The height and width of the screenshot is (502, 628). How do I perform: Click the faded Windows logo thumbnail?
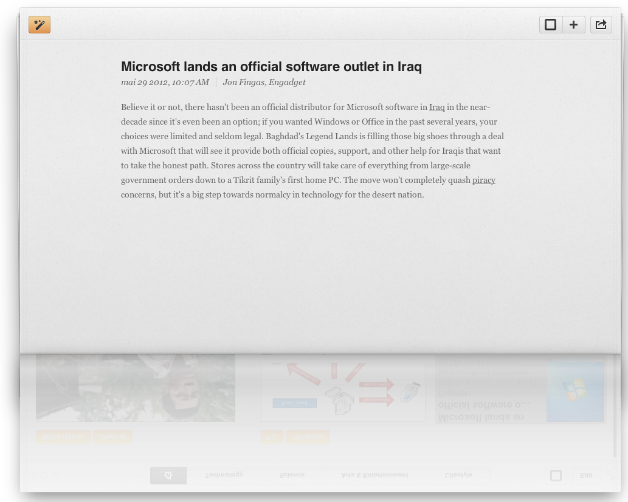click(x=575, y=390)
